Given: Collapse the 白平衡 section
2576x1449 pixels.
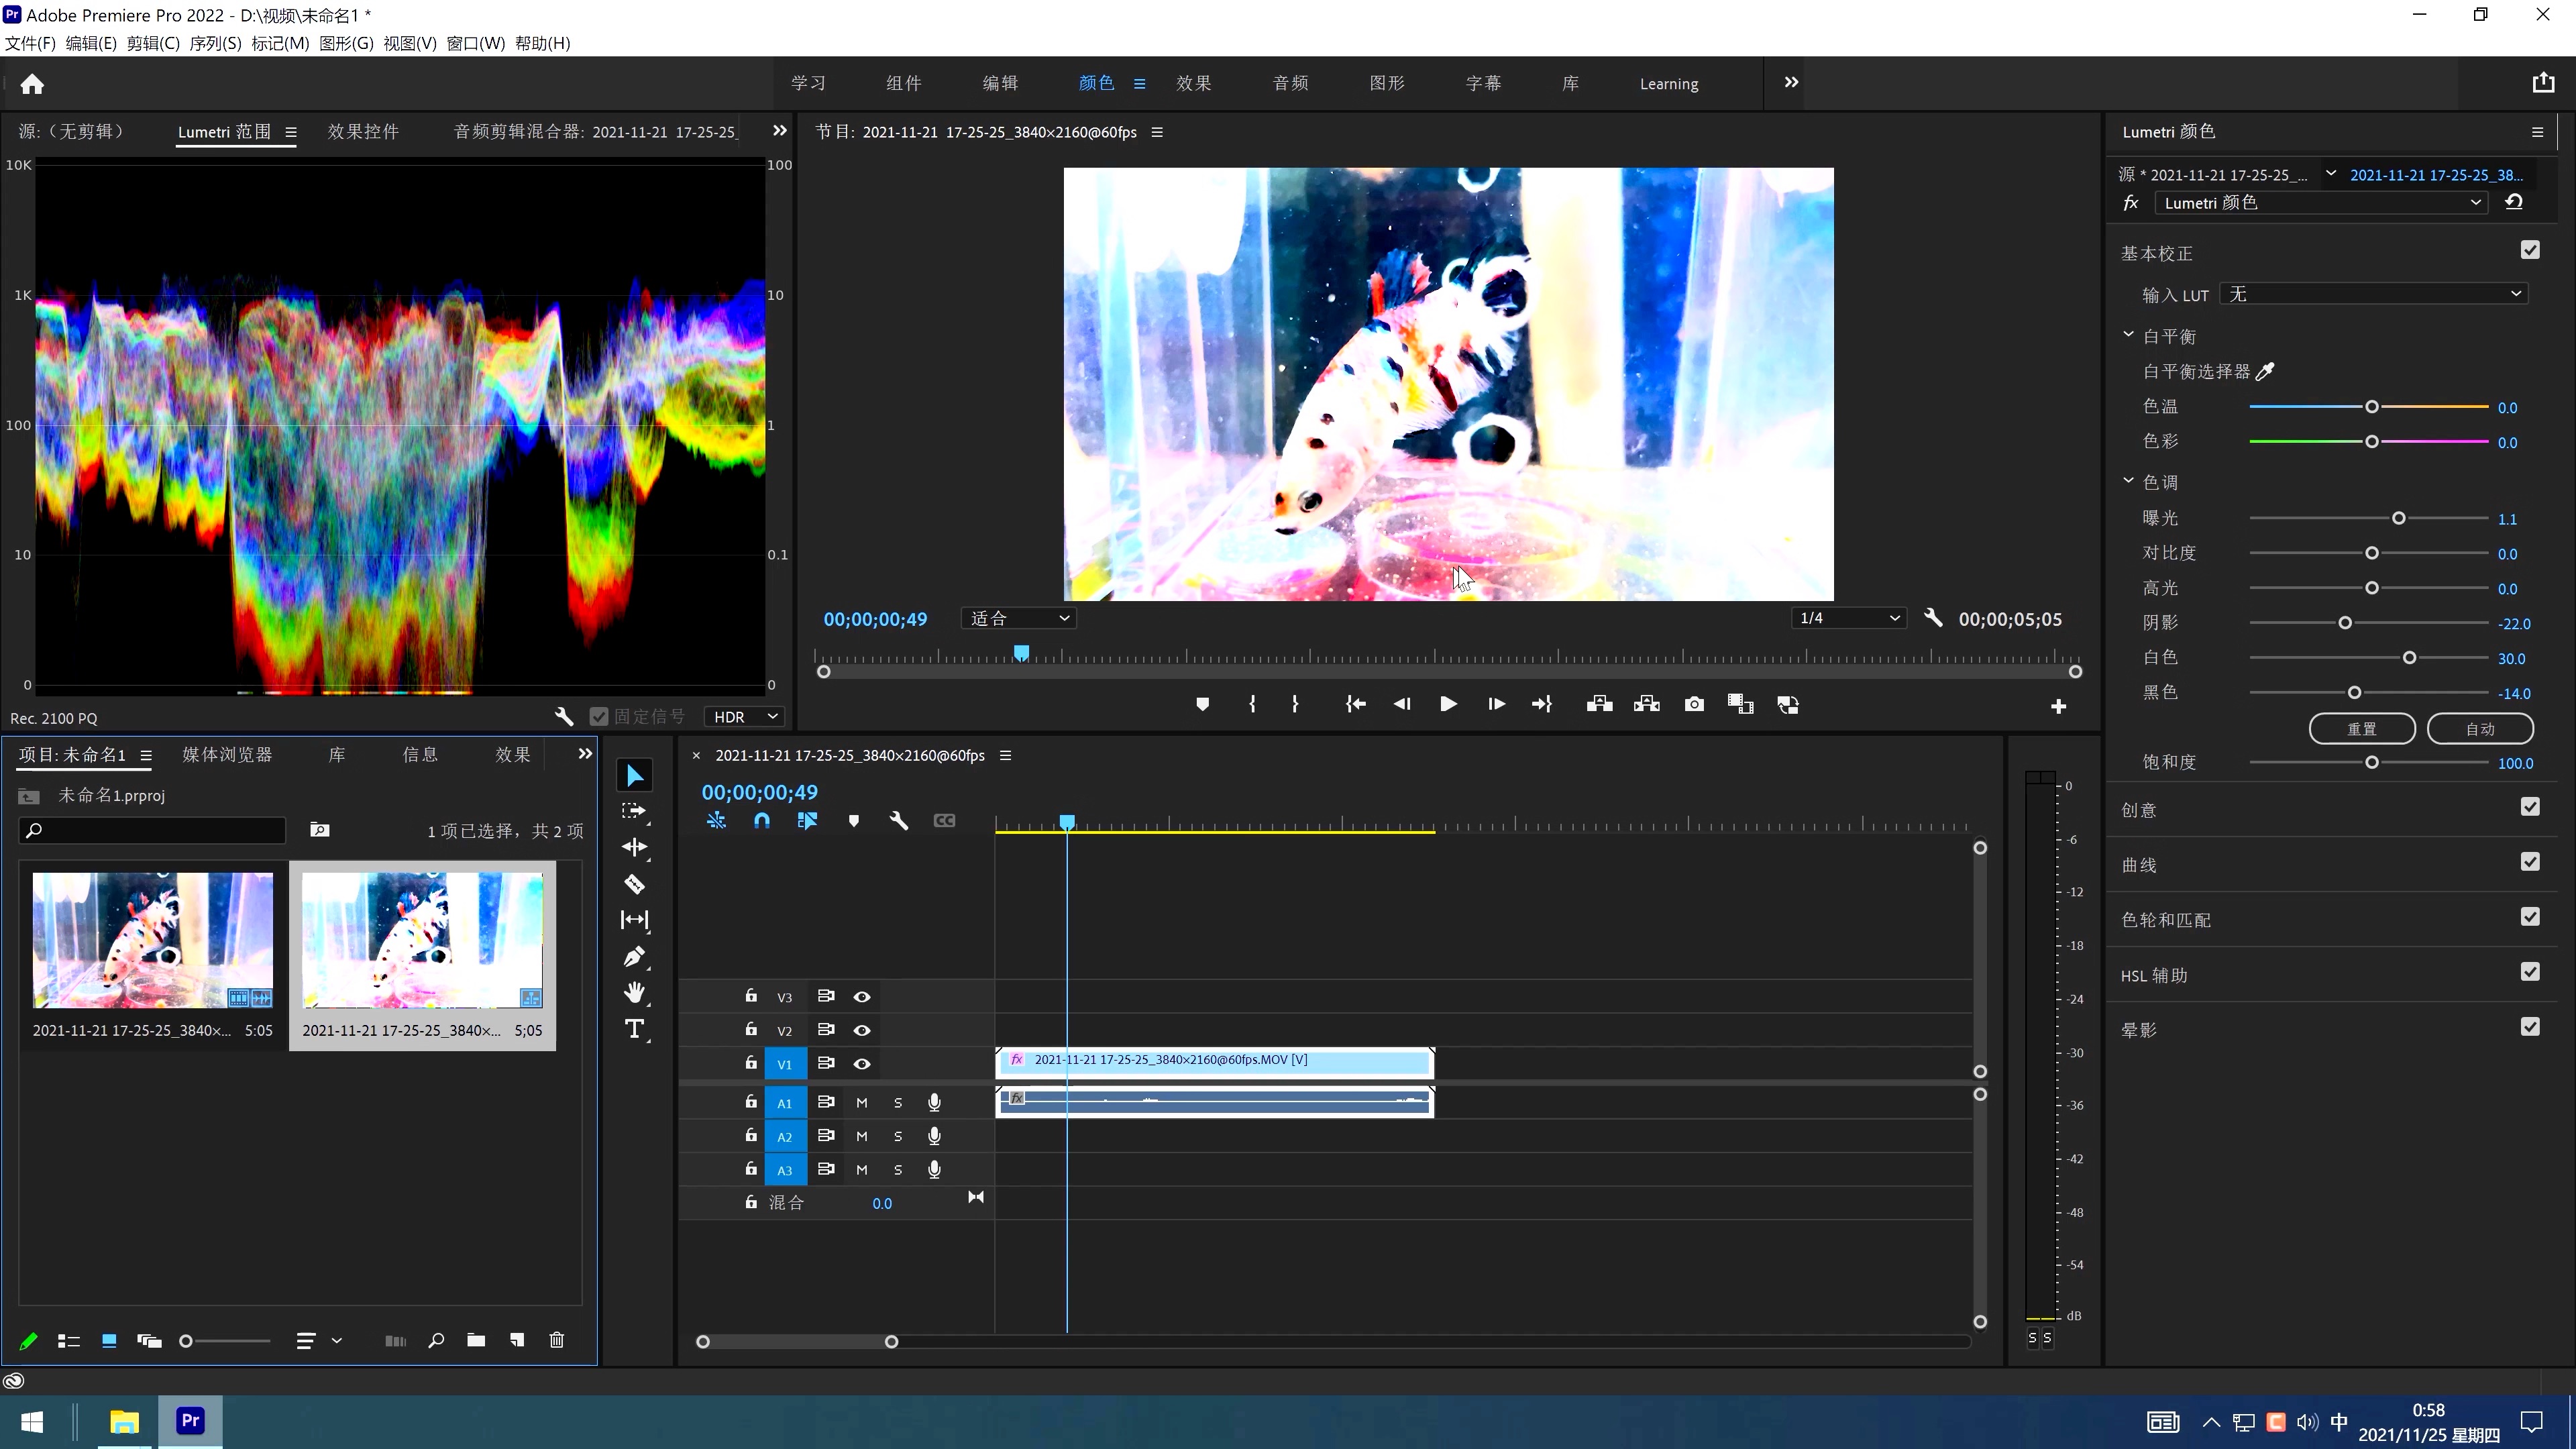Looking at the screenshot, I should click(2128, 335).
